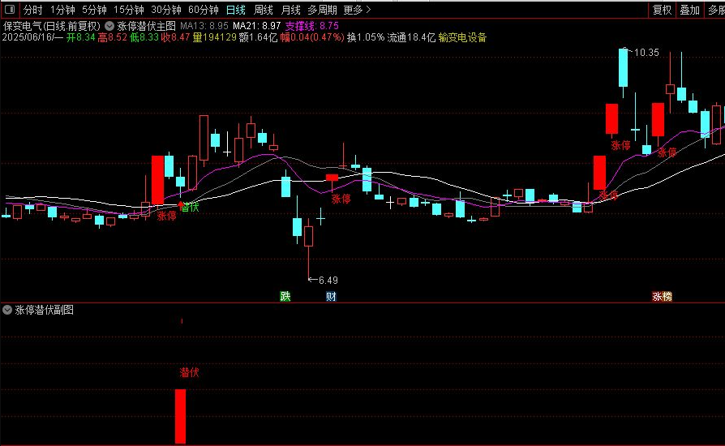Click the 量194129 volume value
Viewport: 725px width, 446px height.
point(215,37)
